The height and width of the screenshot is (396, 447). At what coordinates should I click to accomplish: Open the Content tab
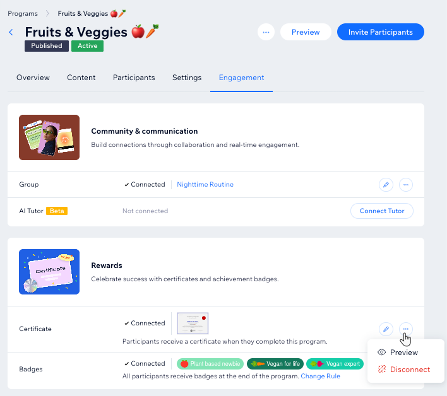coord(81,78)
